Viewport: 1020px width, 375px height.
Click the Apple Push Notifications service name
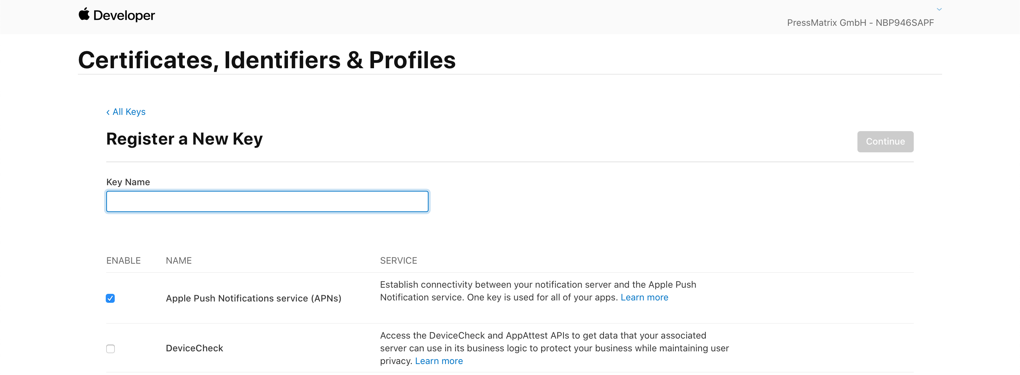(x=254, y=298)
